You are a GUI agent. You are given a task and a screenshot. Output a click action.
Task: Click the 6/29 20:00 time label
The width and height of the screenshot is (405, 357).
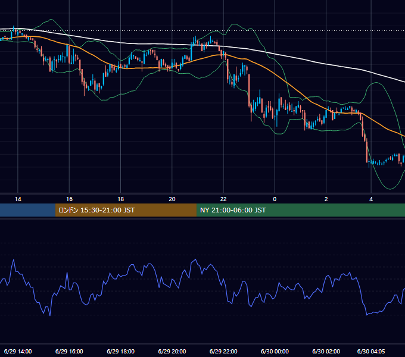coord(172,351)
